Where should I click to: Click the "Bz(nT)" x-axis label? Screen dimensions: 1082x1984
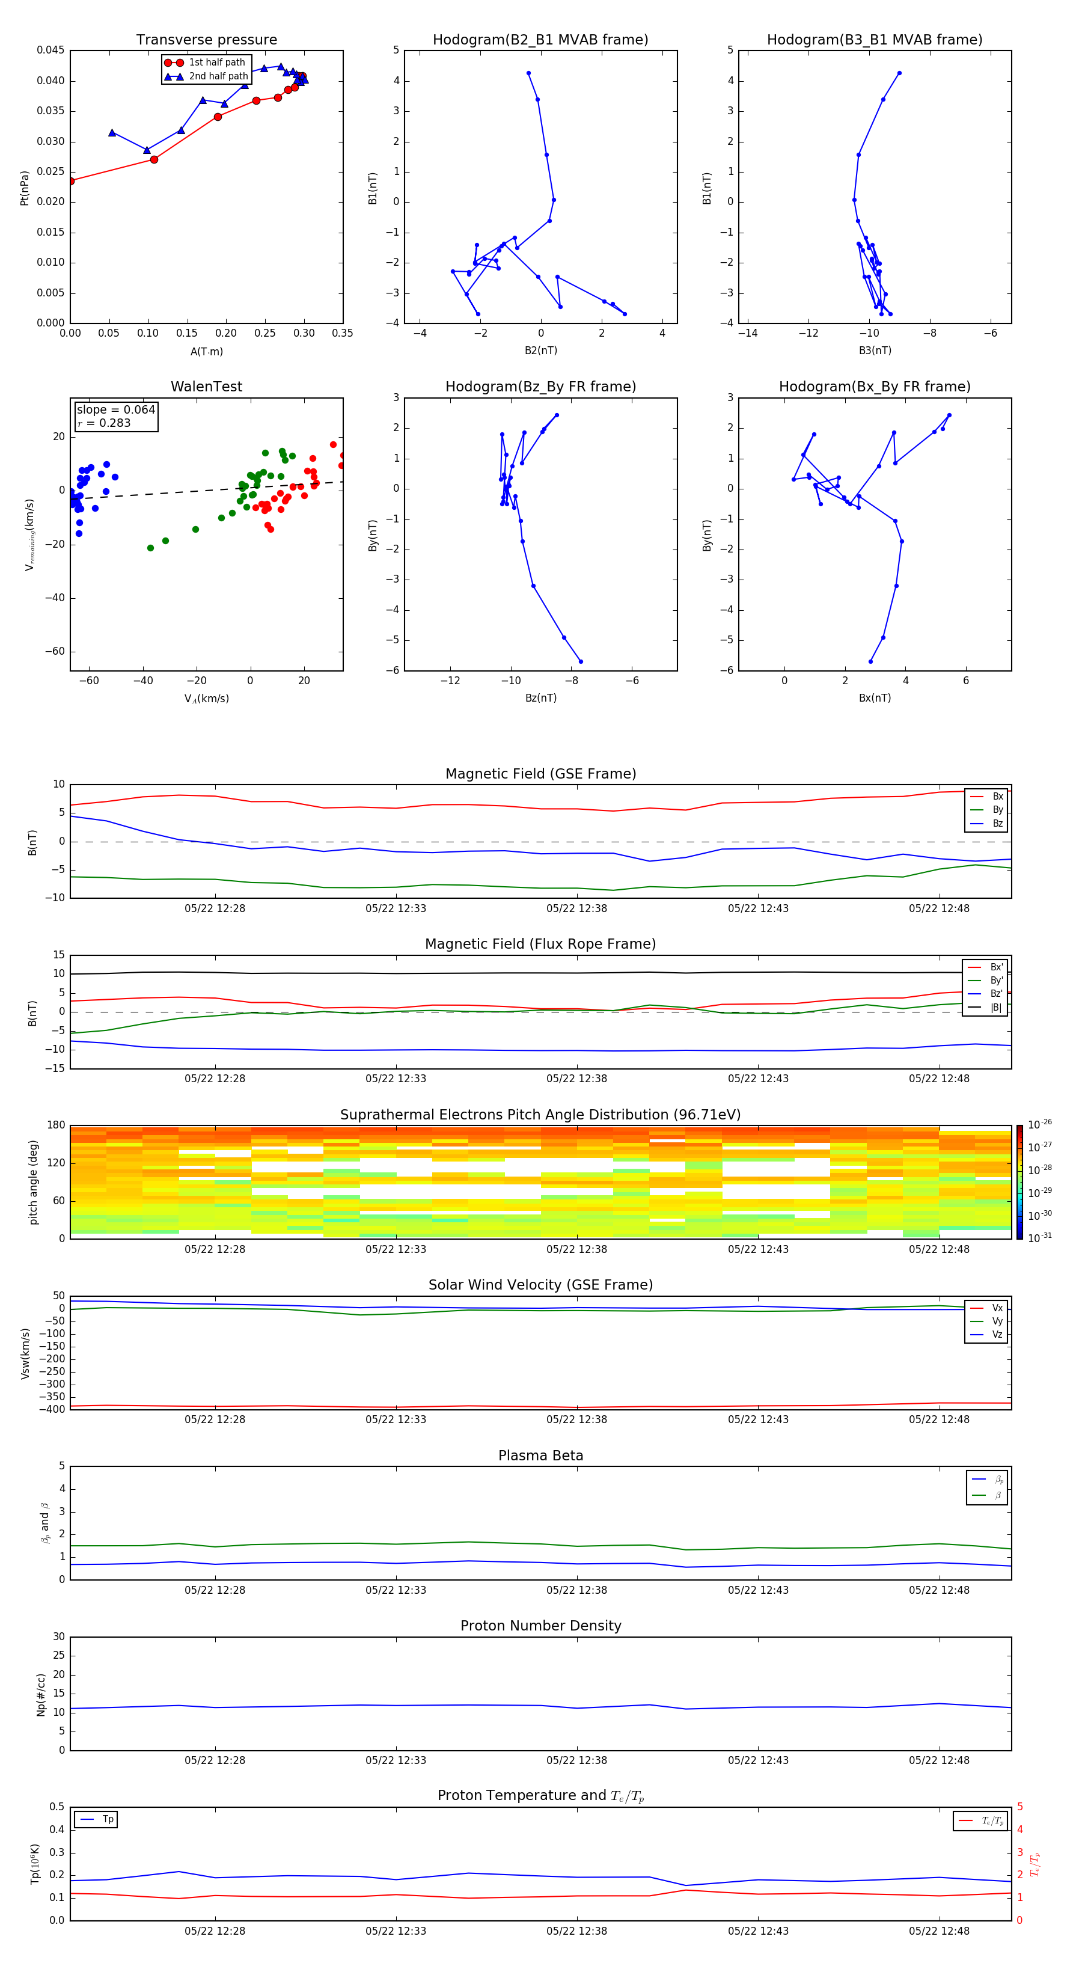pyautogui.click(x=540, y=698)
